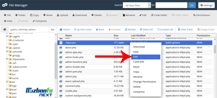Open the Upload tool
Viewport: 217px width, 98px height.
[x=62, y=15]
